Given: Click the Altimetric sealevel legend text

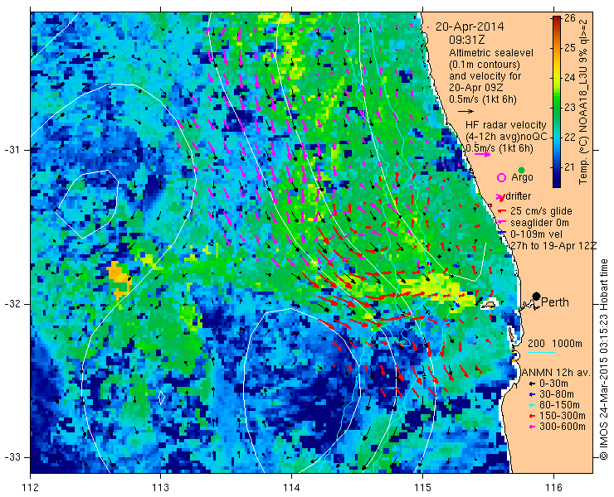Looking at the screenshot, I should tap(491, 52).
